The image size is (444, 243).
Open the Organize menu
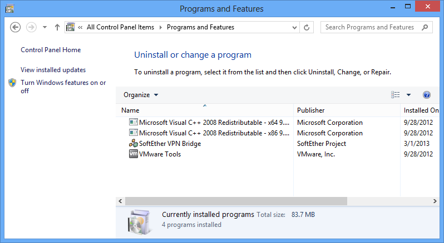141,95
